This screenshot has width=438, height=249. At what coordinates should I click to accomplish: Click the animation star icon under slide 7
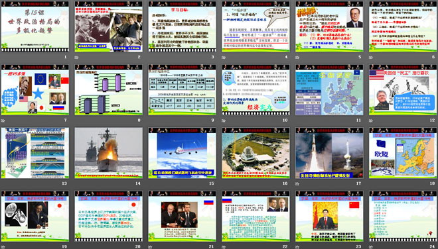[3, 121]
